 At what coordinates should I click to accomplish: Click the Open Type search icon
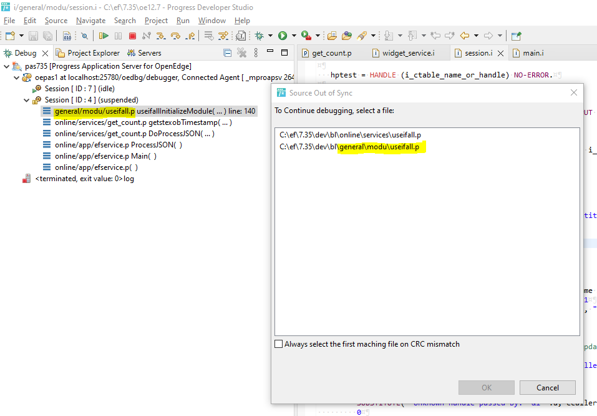241,36
